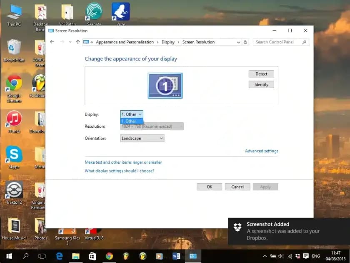This screenshot has height=263, width=350.
Task: Refresh the Control Panel address bar
Action: pos(245,42)
